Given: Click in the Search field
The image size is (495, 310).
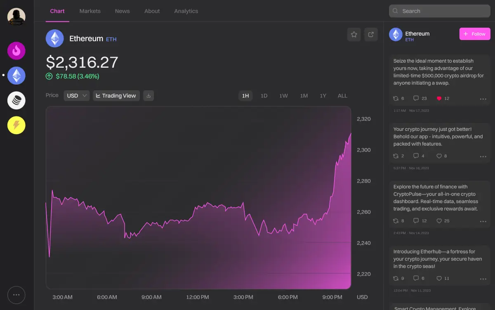Looking at the screenshot, I should pos(440,11).
